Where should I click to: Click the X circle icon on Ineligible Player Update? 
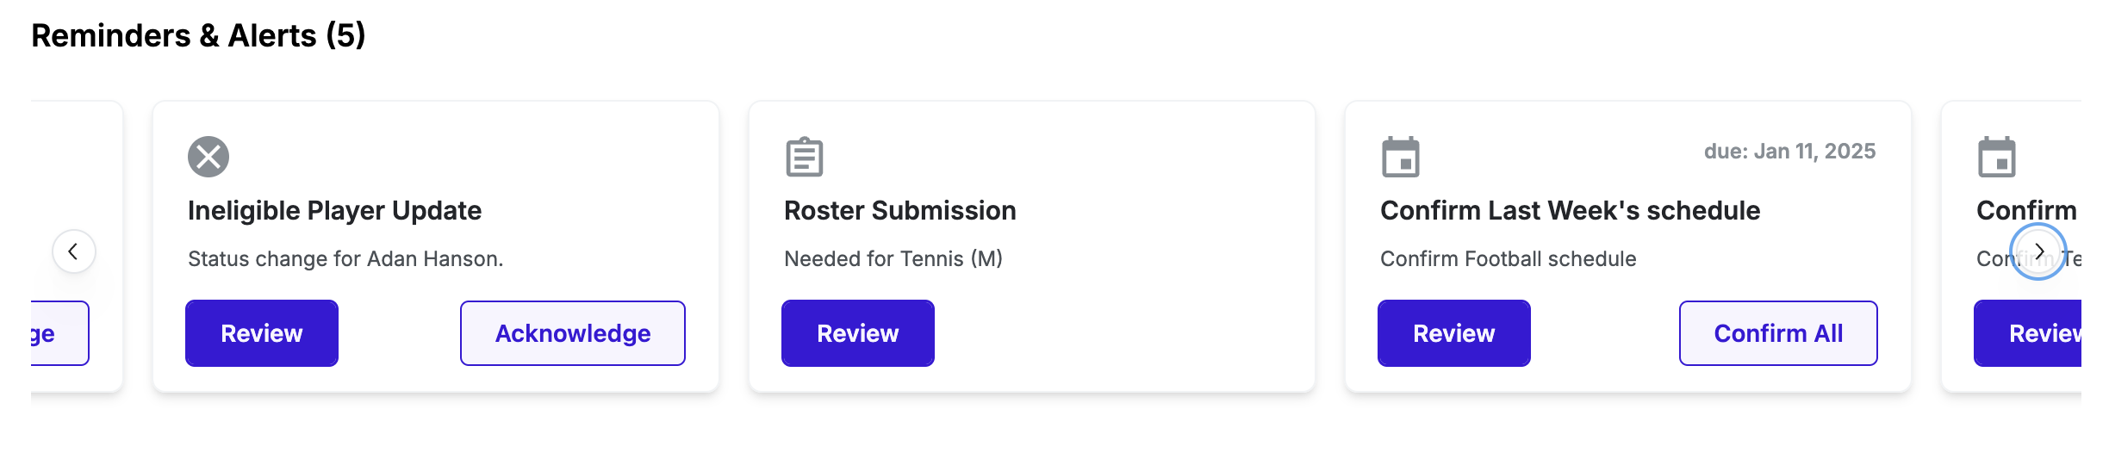(208, 157)
